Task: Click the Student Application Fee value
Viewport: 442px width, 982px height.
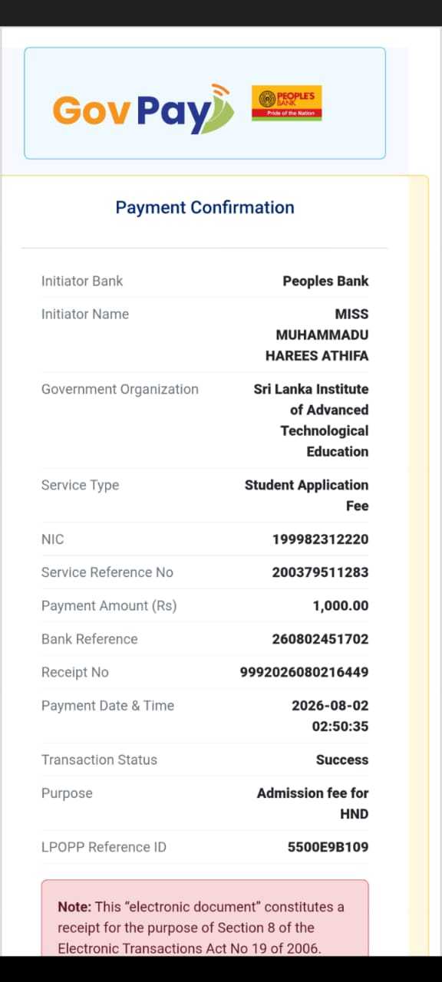Action: point(306,495)
